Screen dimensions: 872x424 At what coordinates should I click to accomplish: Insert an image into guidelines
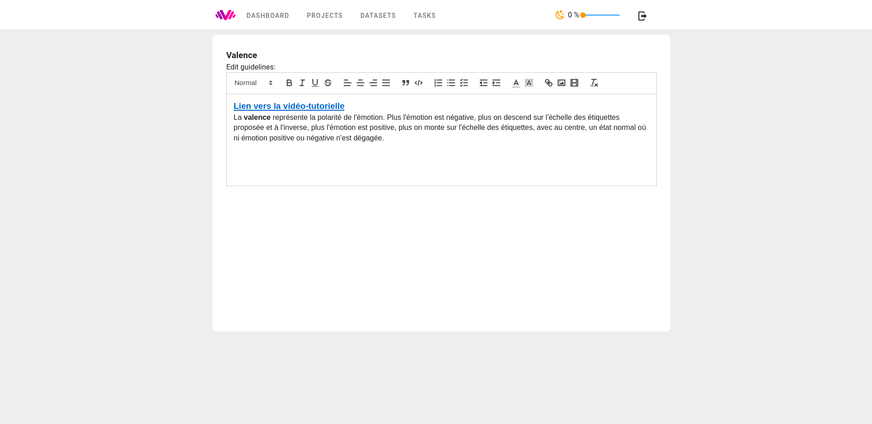[x=561, y=83]
